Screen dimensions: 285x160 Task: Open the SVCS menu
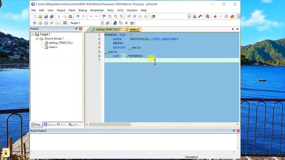pos(120,10)
